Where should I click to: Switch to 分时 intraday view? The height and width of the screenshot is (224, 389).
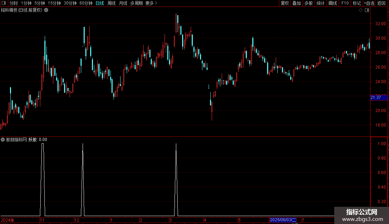tap(14, 3)
